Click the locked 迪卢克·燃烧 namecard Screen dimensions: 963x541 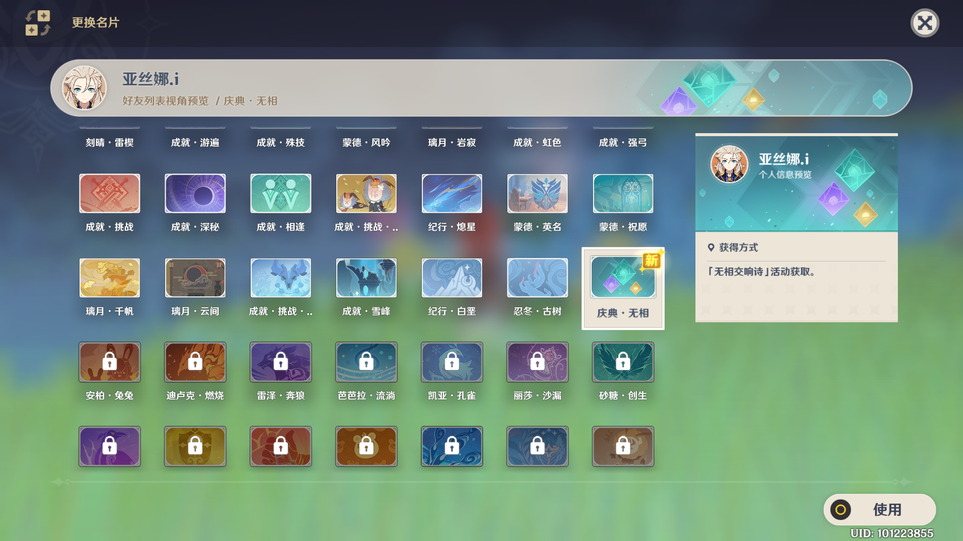195,362
